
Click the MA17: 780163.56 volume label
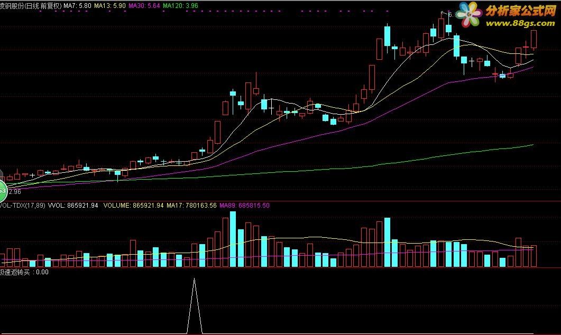tap(192, 206)
